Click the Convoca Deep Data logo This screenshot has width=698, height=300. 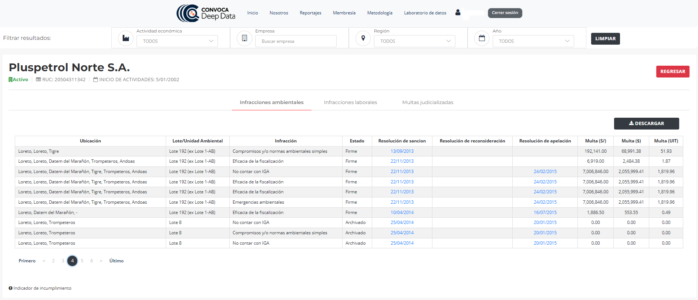coord(206,13)
